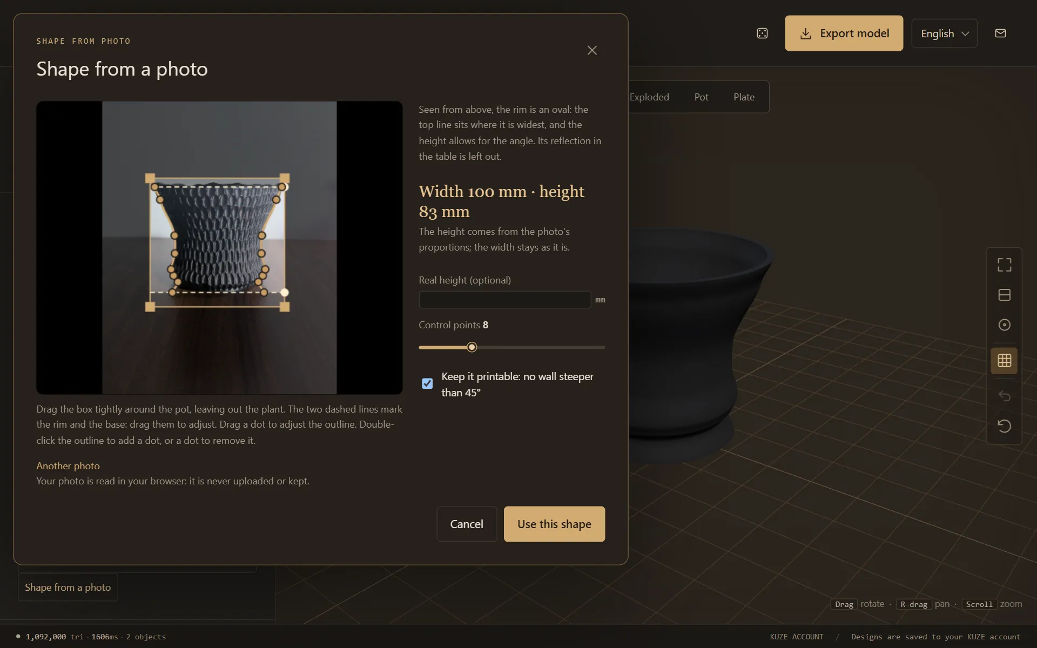The image size is (1037, 648).
Task: Click the reset view circular arrow icon
Action: [1004, 426]
